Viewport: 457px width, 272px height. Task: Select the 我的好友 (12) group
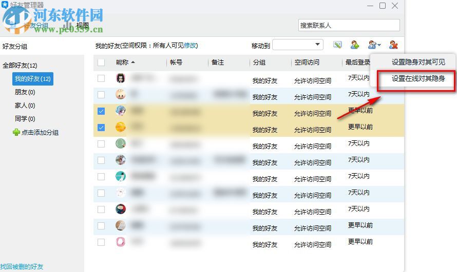coord(33,79)
